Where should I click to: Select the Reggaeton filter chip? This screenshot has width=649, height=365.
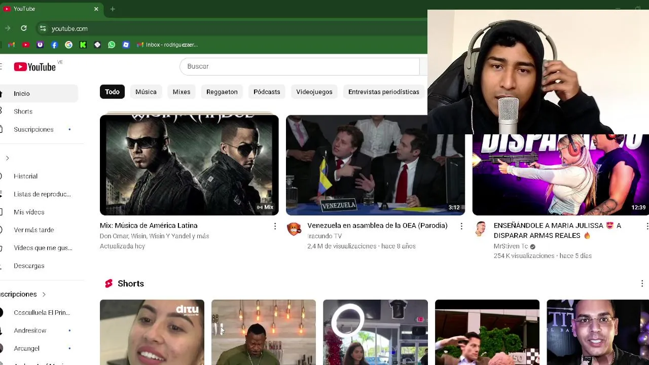tap(222, 92)
